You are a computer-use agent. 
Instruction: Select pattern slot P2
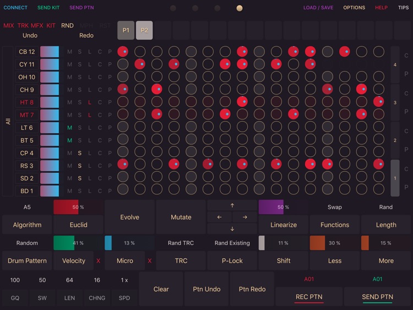[x=144, y=30]
